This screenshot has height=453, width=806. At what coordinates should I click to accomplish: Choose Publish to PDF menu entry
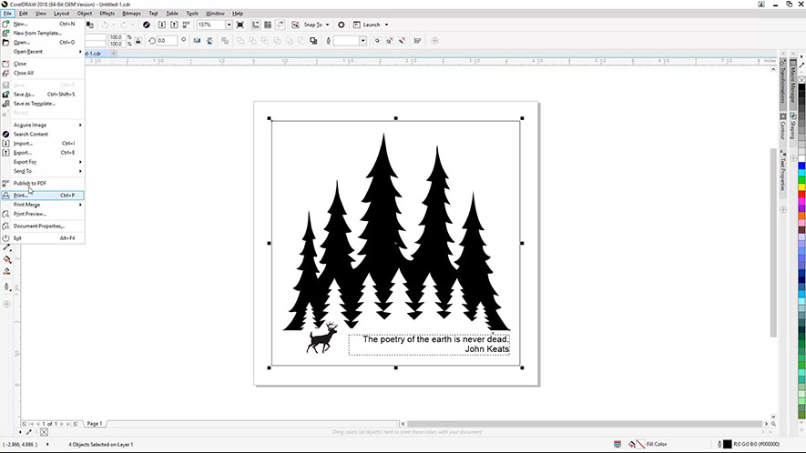[x=30, y=183]
